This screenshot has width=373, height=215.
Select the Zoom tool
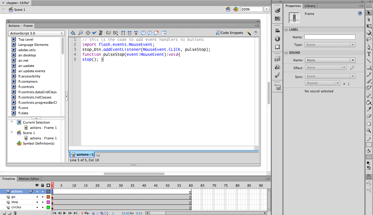click(369, 130)
